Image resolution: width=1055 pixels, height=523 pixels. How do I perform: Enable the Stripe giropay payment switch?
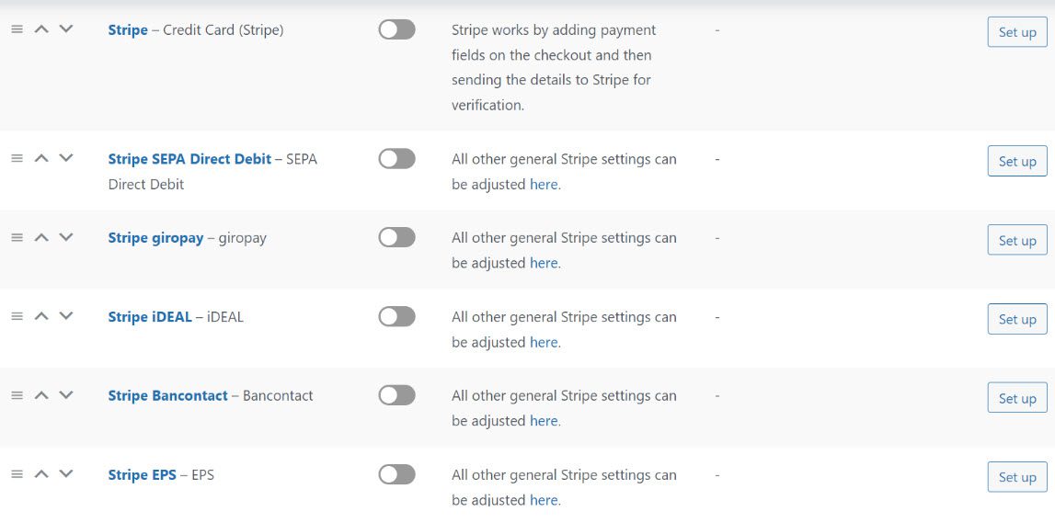[397, 237]
